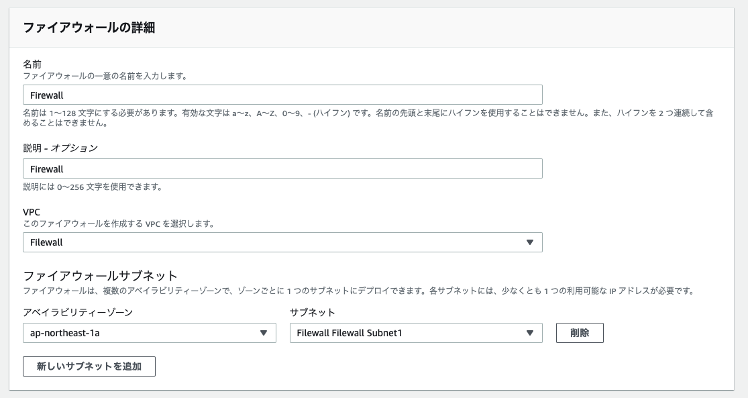
Task: Add a new firewall subnet
Action: [89, 366]
